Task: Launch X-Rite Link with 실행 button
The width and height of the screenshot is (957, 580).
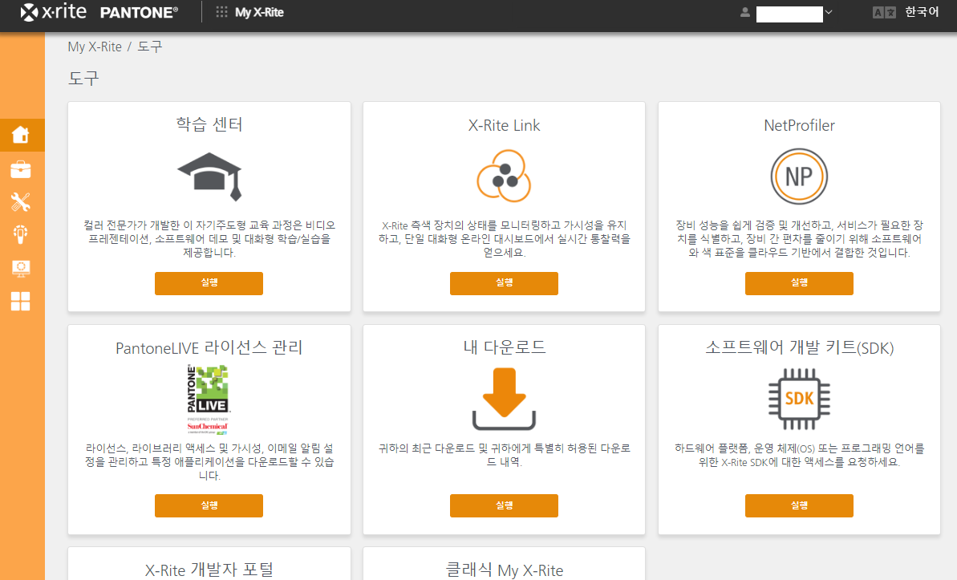Action: point(504,283)
